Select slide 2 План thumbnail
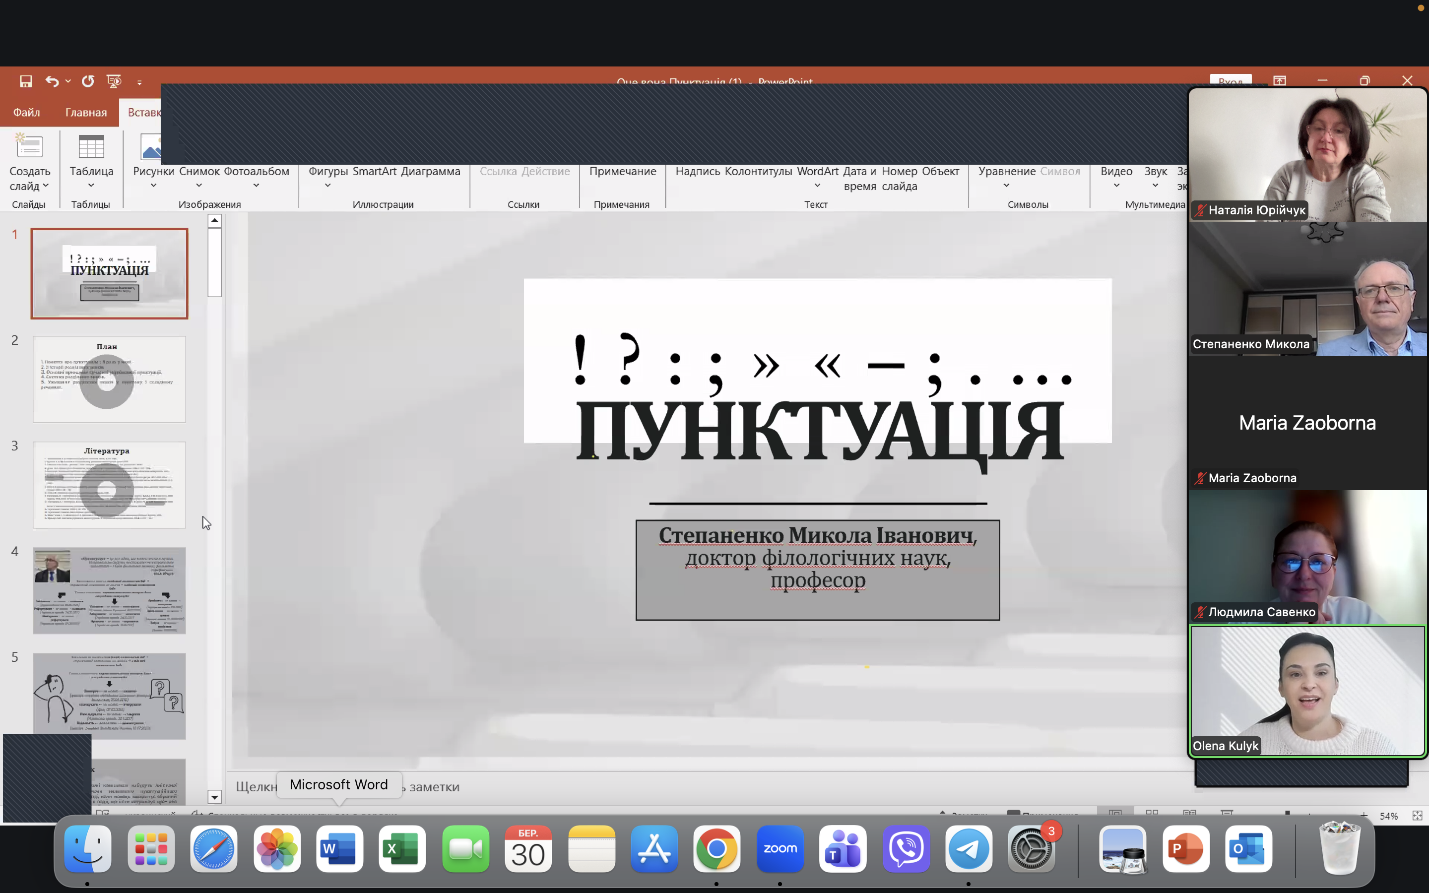Screen dimensions: 1429x893 (x=109, y=379)
